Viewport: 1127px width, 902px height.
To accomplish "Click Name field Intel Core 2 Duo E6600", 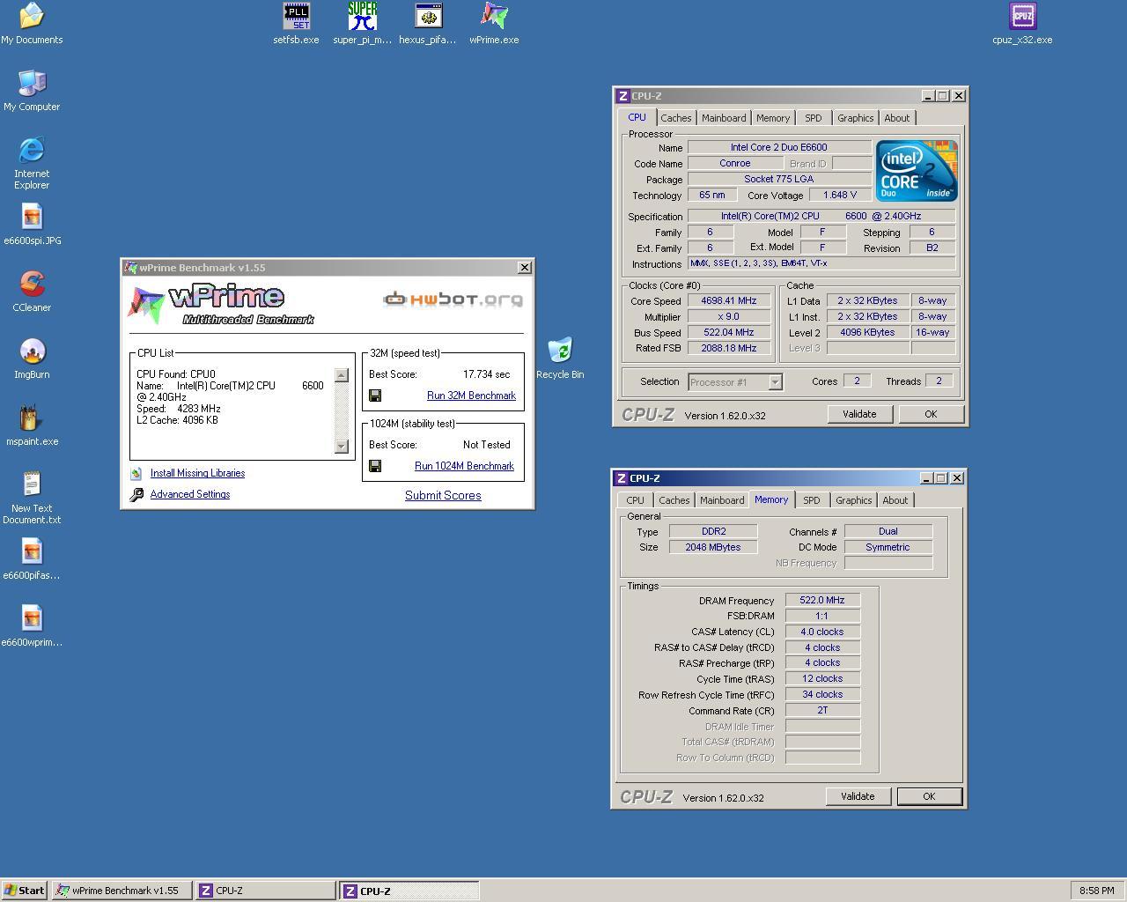I will tap(779, 147).
